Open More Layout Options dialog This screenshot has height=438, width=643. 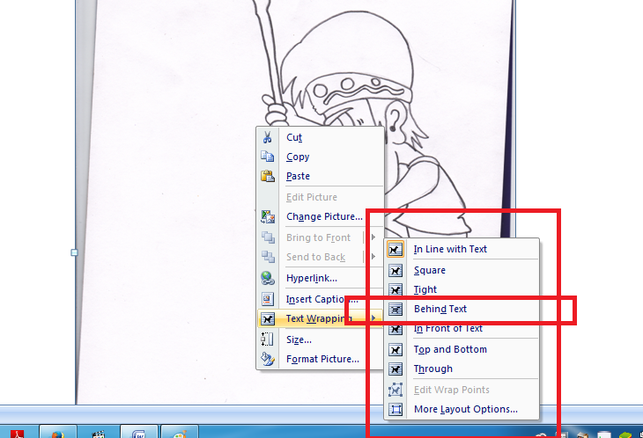(x=462, y=409)
